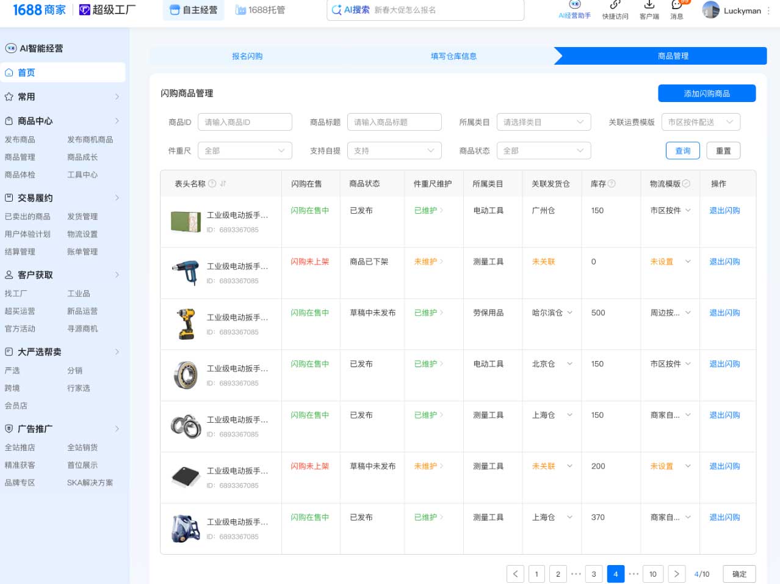This screenshot has width=780, height=584.
Task: Click icon beside 物流模版 header
Action: click(686, 183)
